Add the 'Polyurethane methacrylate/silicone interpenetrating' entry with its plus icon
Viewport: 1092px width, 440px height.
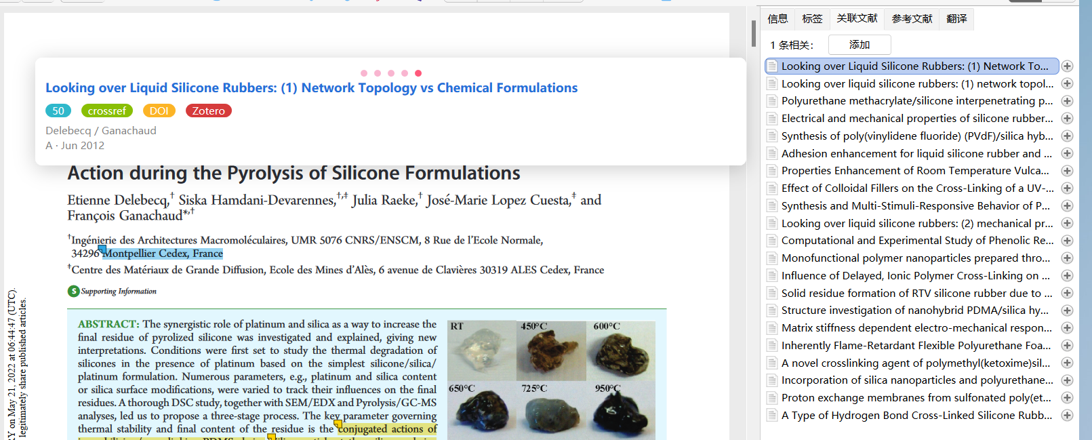click(x=1067, y=101)
